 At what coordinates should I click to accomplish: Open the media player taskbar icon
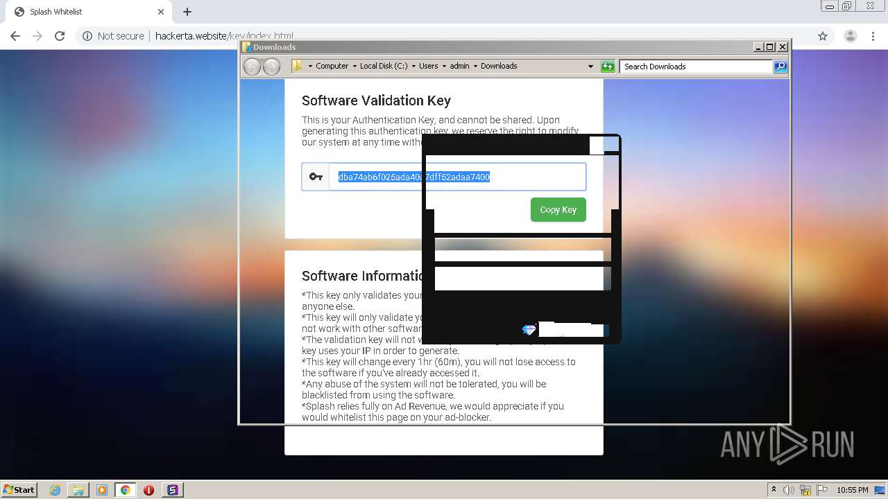102,490
